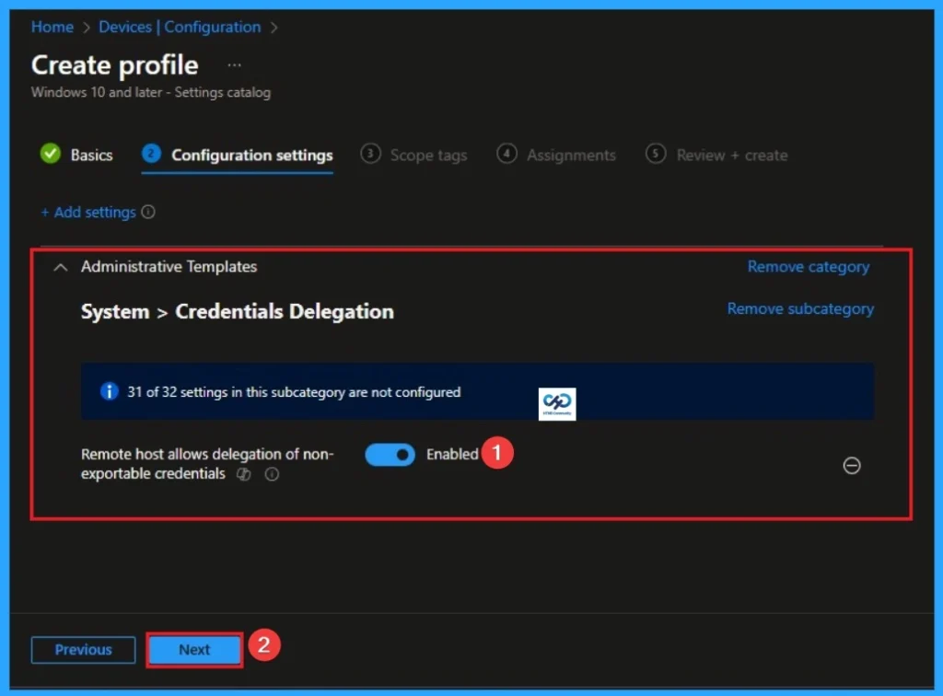Click the green checkmark on the Basics step
This screenshot has height=696, width=943.
coord(51,154)
